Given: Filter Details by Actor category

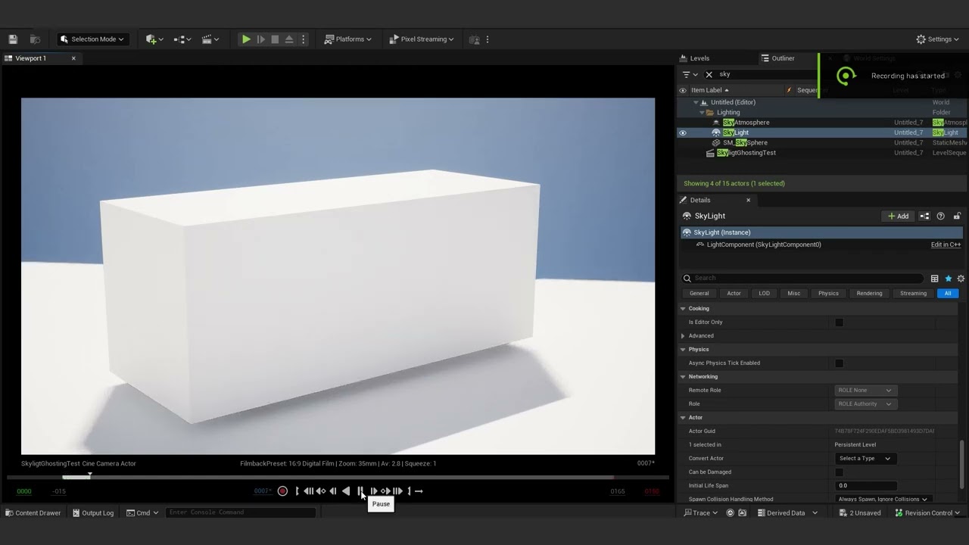Looking at the screenshot, I should pyautogui.click(x=734, y=294).
